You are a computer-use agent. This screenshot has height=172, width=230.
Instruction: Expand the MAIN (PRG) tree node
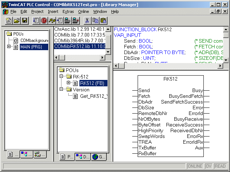pyautogui.click(x=9, y=47)
